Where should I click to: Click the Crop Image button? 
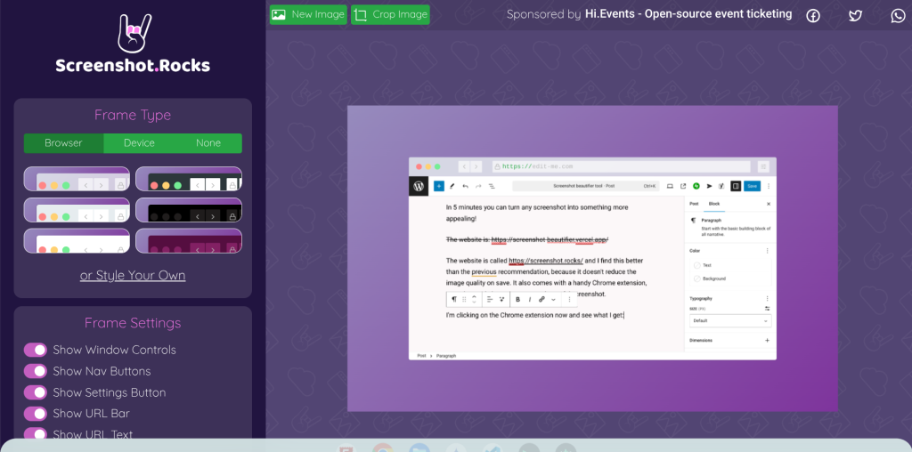[390, 14]
